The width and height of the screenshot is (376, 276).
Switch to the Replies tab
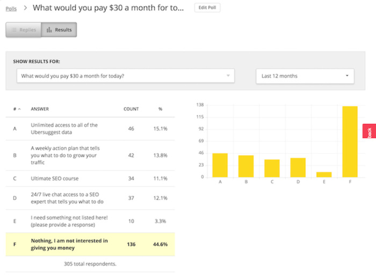(x=23, y=30)
